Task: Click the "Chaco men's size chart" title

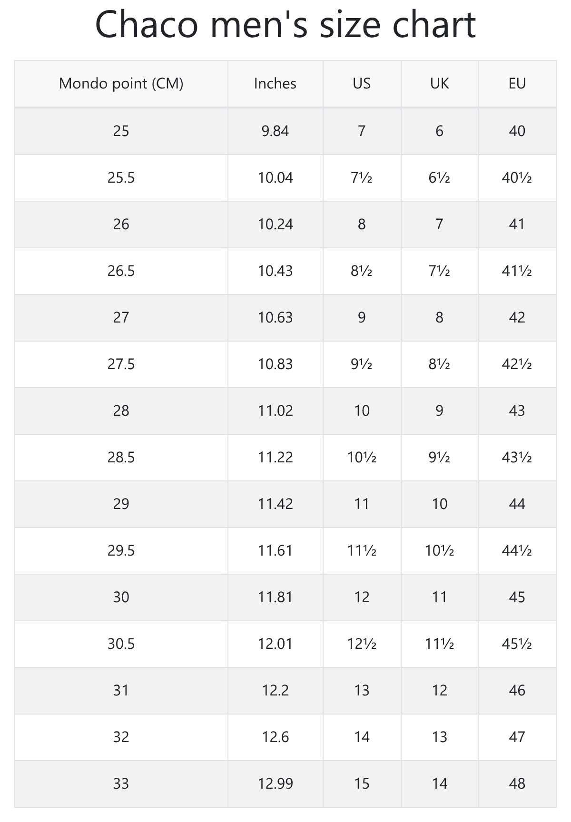Action: 285,25
